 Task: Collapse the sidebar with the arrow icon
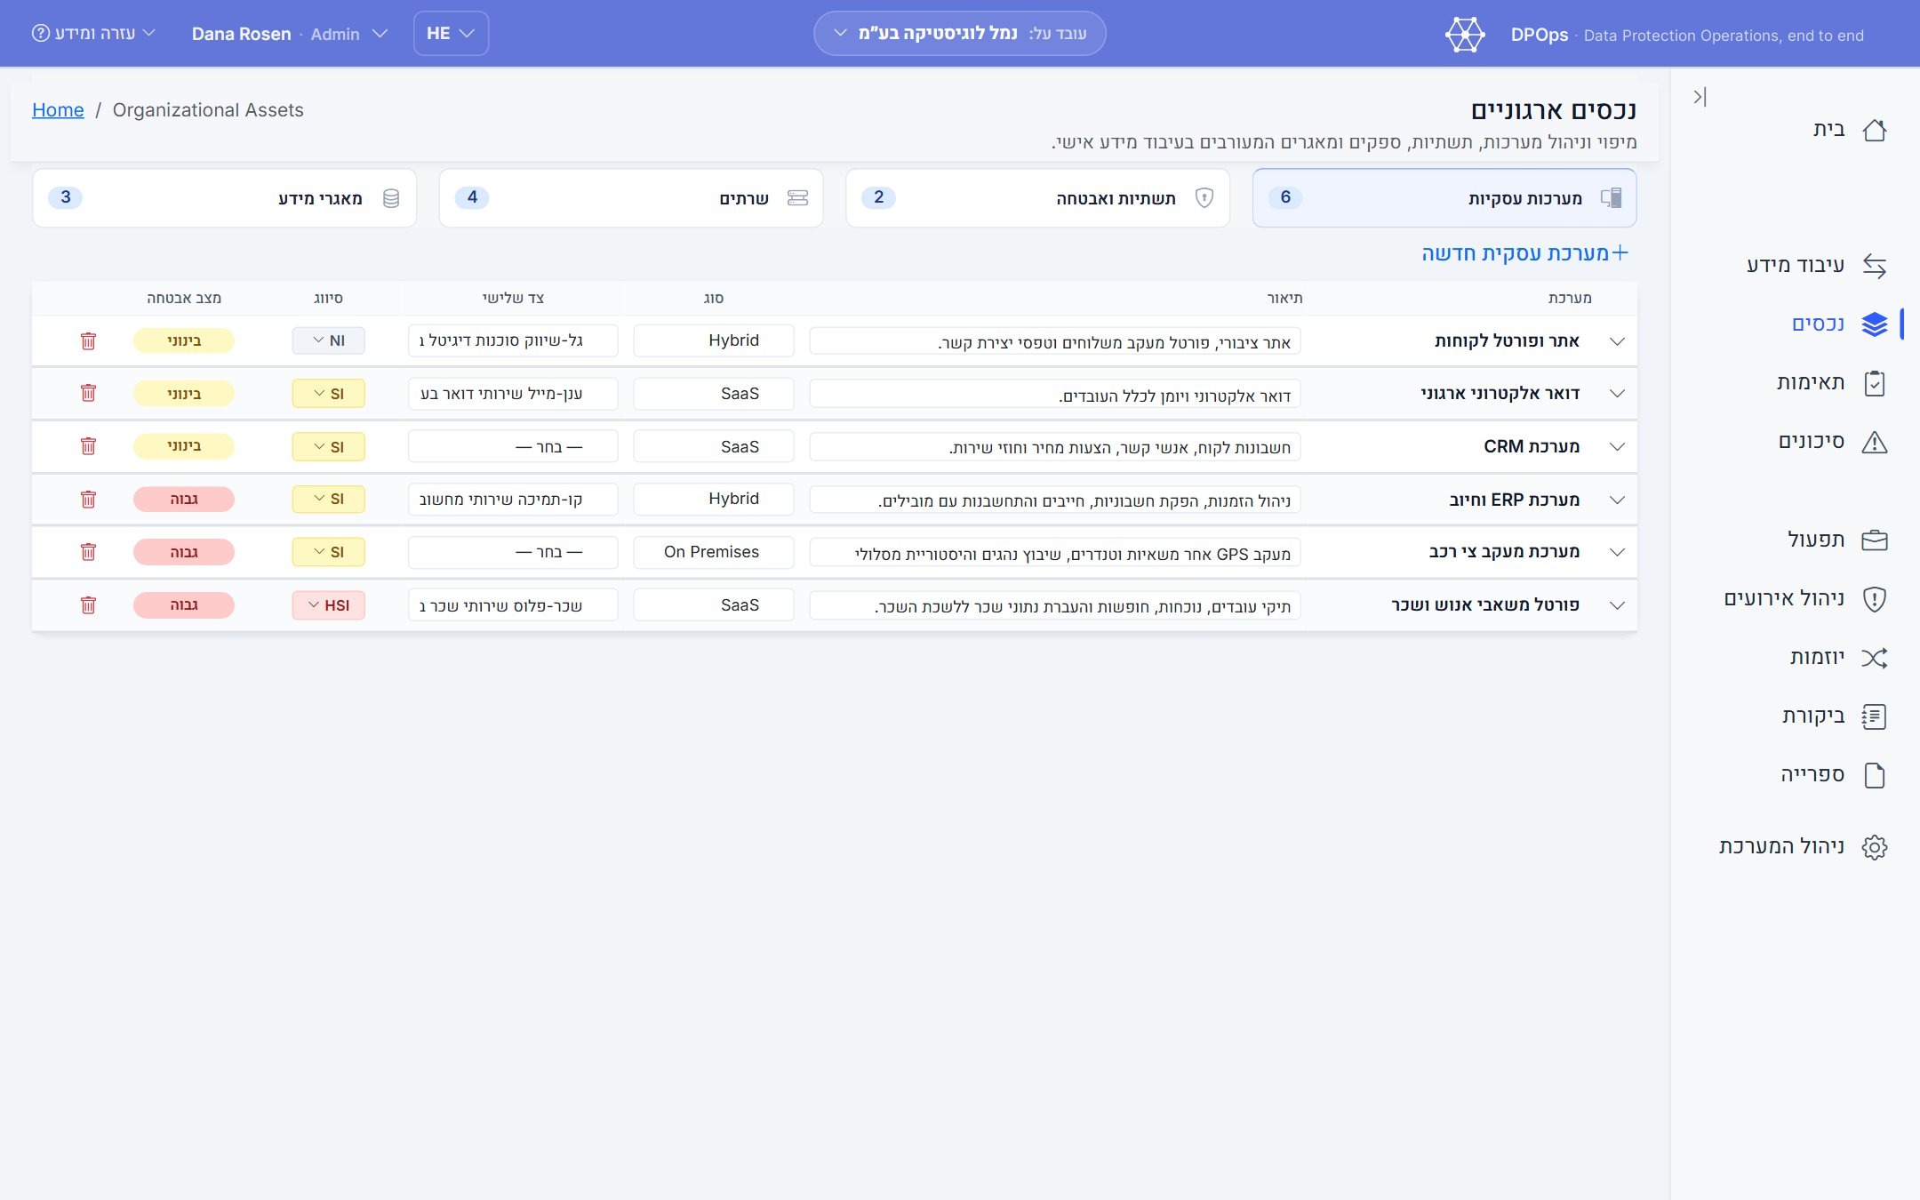point(1700,96)
